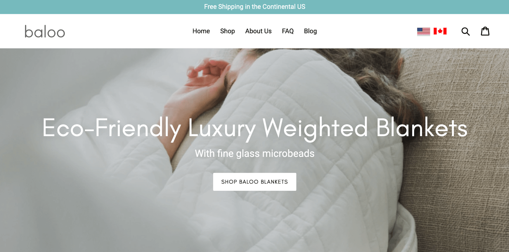The image size is (509, 252).
Task: Select the Canada flag
Action: (440, 31)
